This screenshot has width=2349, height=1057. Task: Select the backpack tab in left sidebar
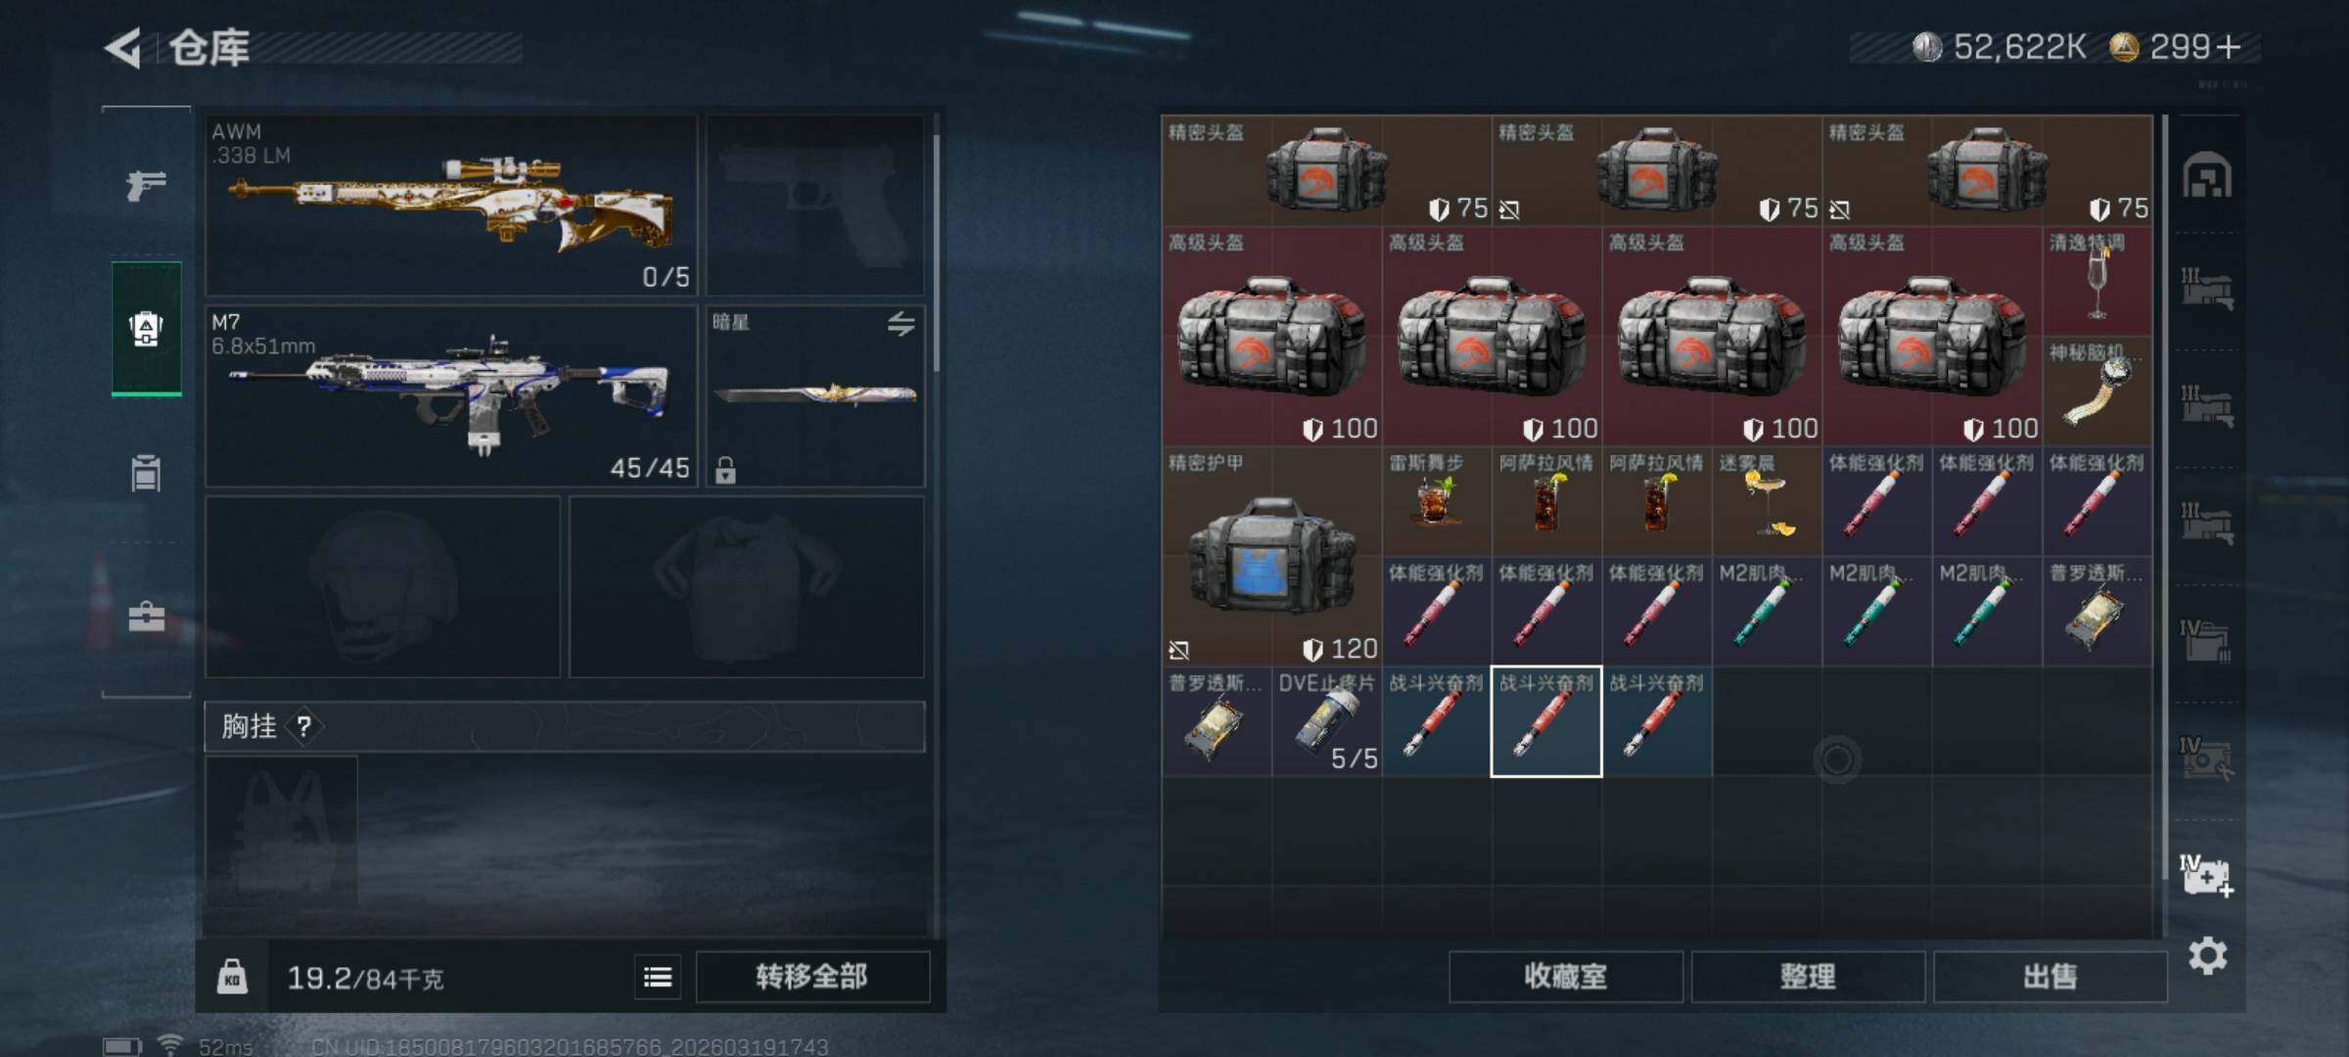click(x=146, y=328)
